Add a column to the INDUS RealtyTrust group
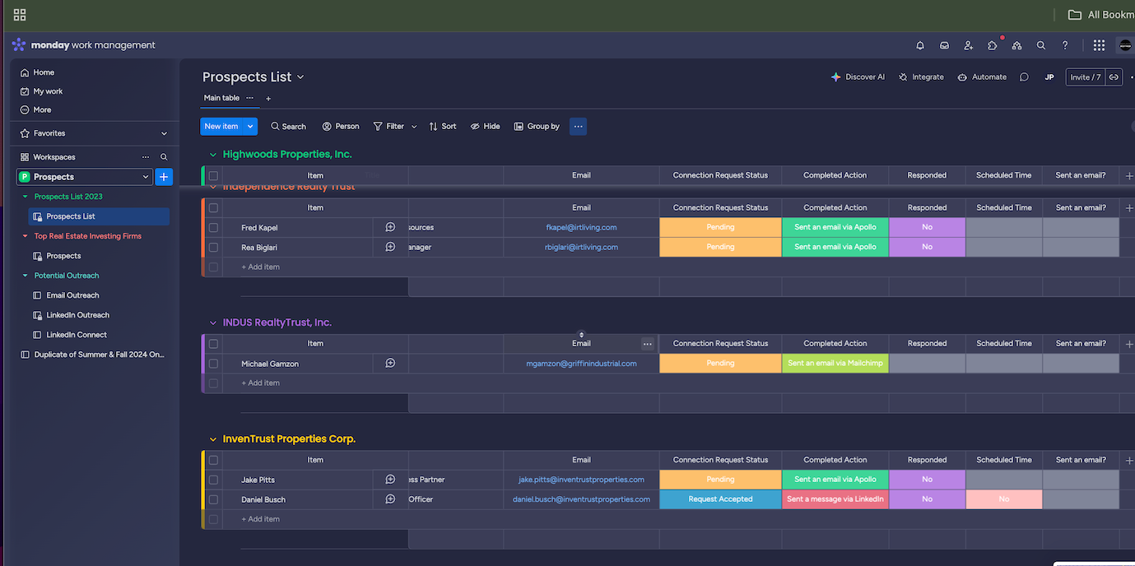 click(1128, 344)
